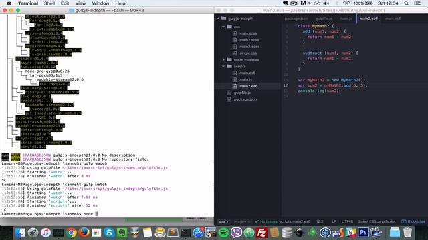Open the Apple menu

[9, 3]
